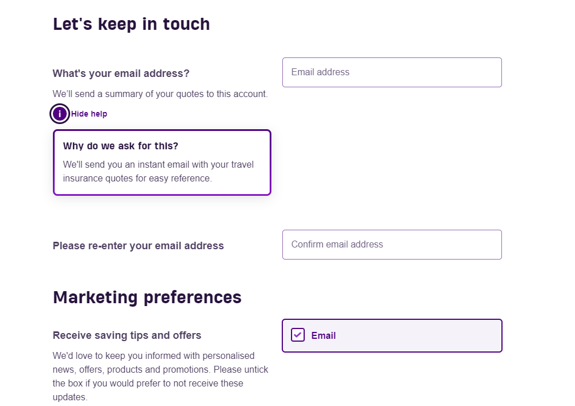Click the personalised news and offers paragraph
This screenshot has width=575, height=406.
tap(160, 376)
